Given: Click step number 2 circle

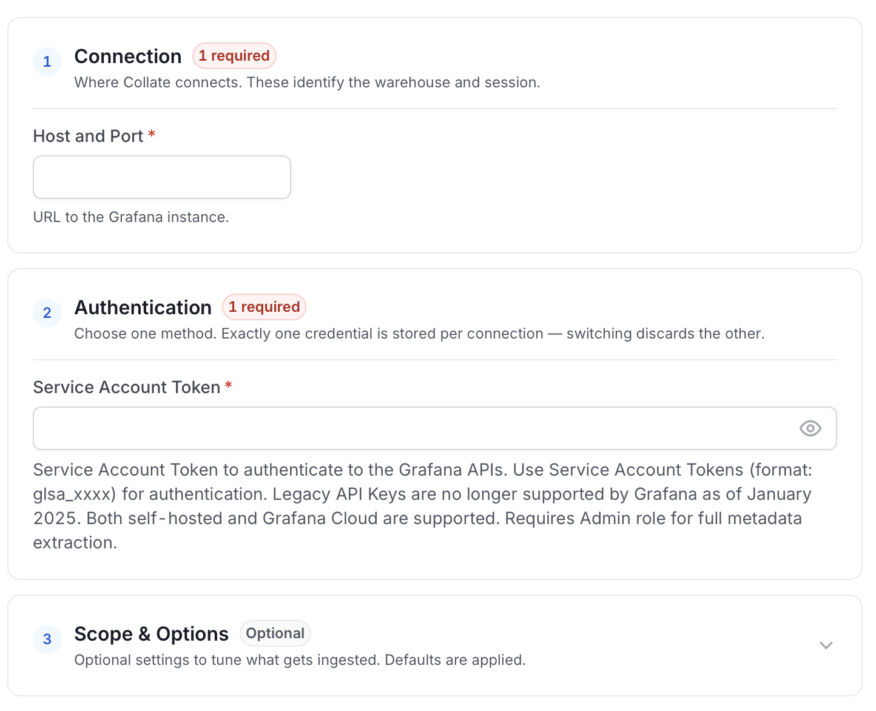Looking at the screenshot, I should (47, 313).
